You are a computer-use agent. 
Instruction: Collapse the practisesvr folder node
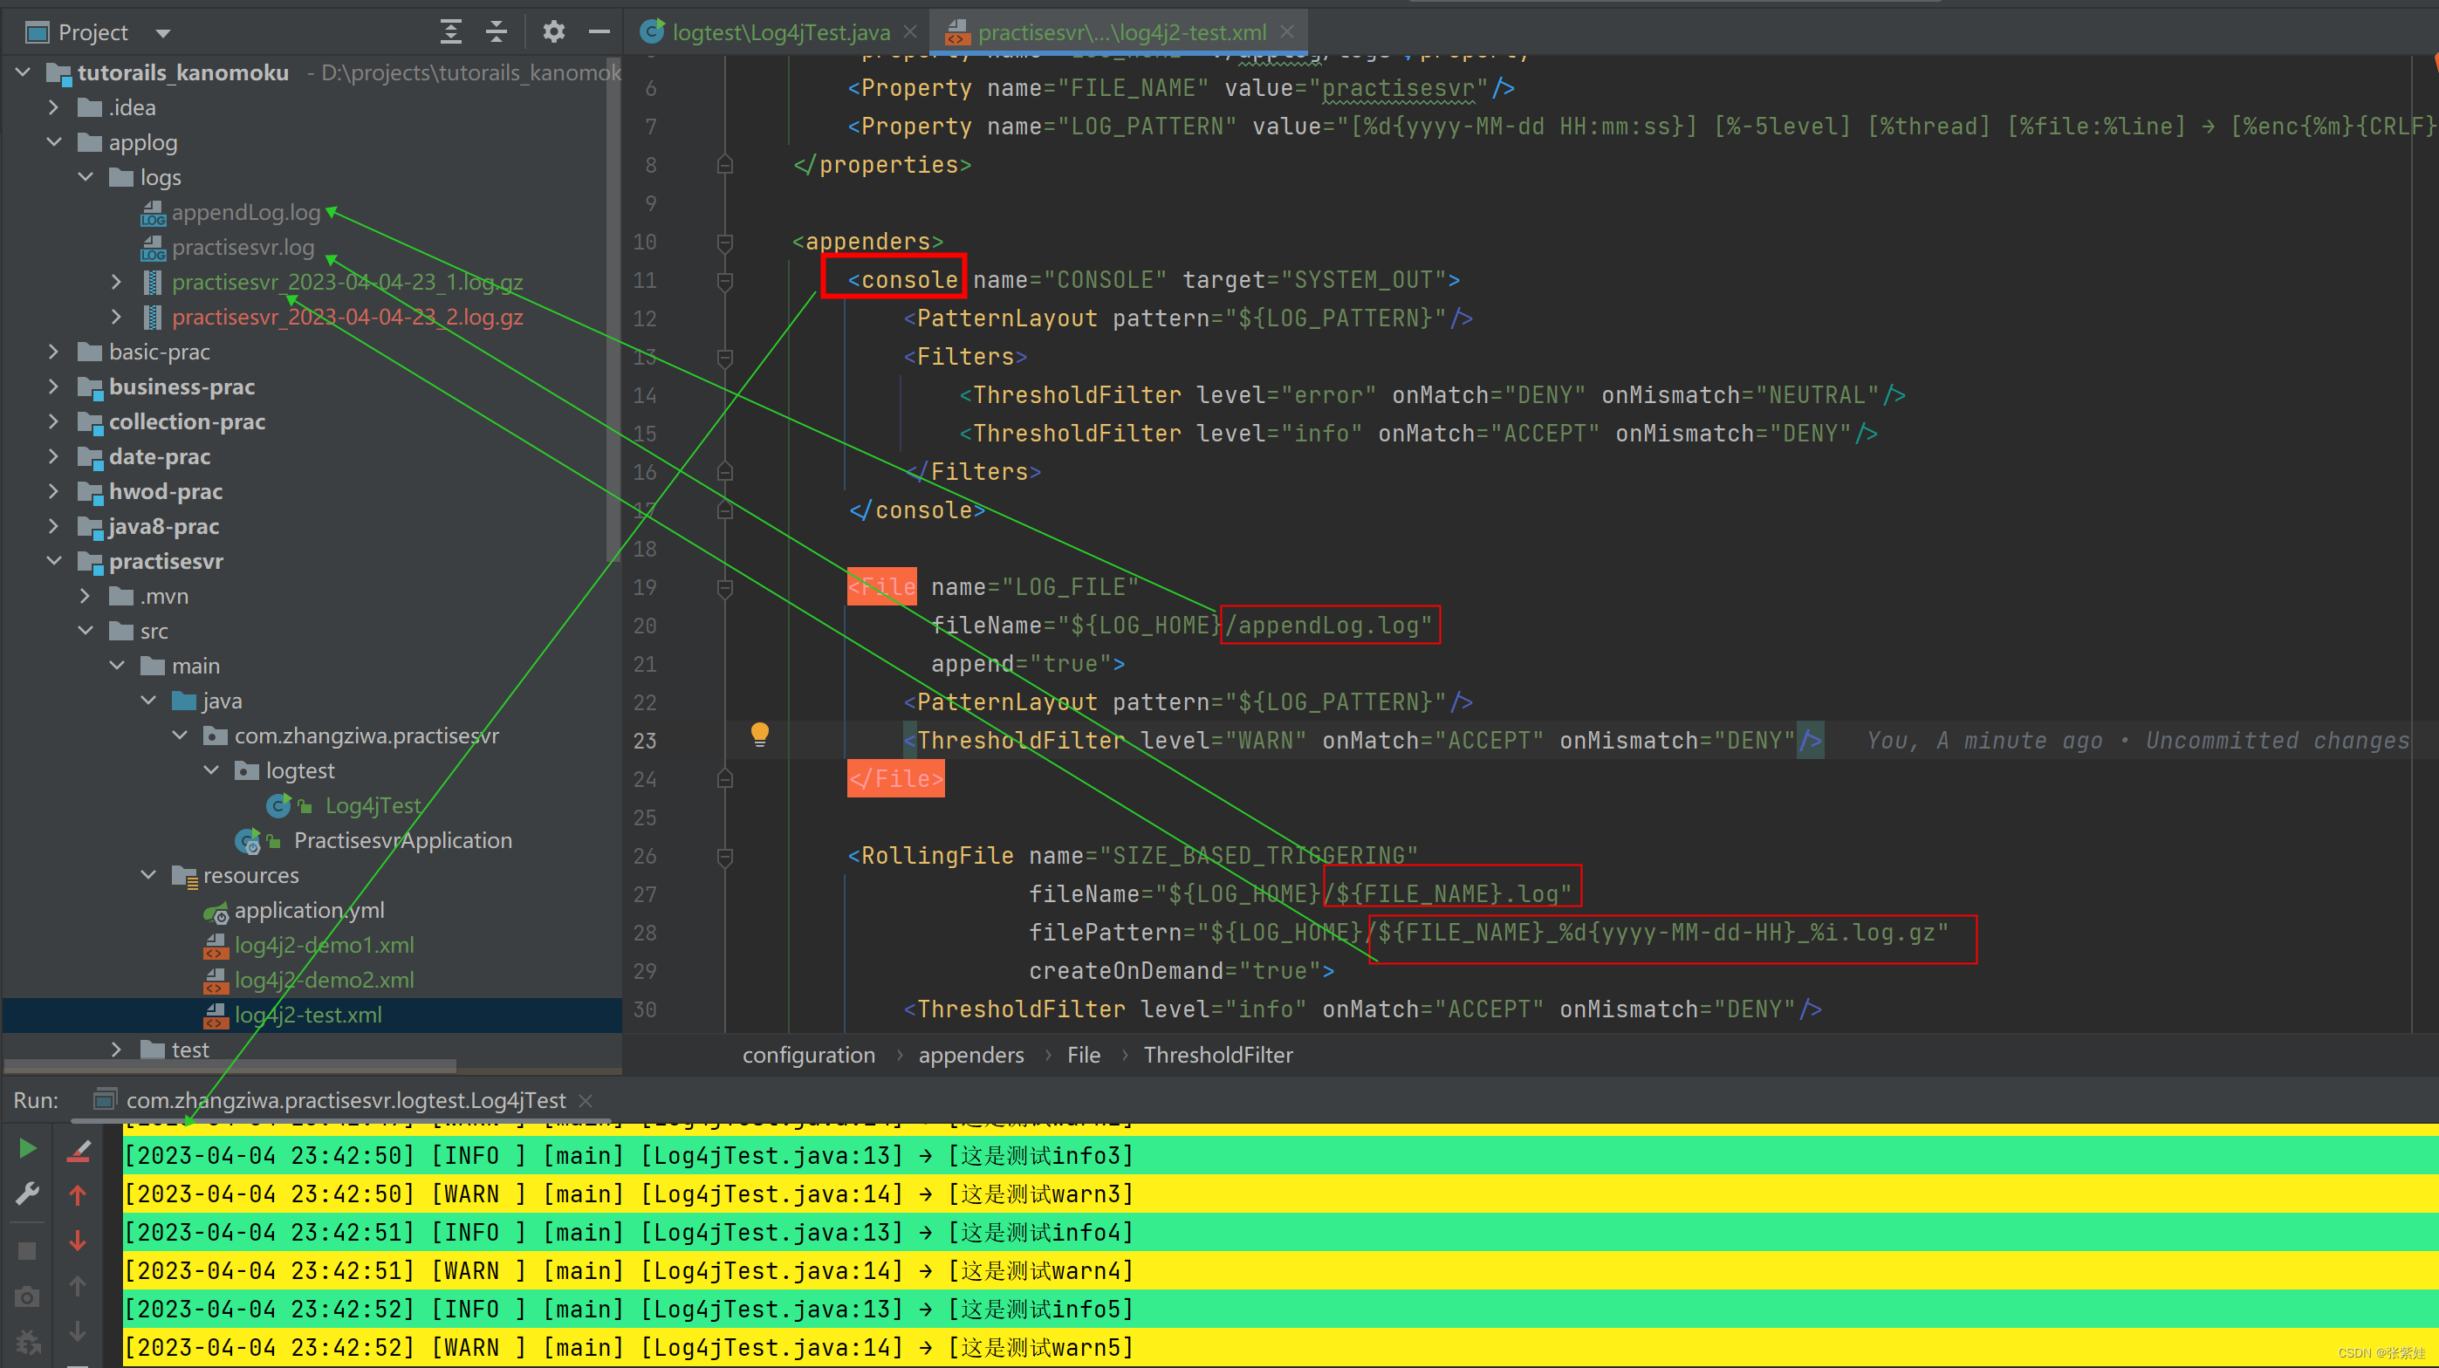pyautogui.click(x=54, y=561)
